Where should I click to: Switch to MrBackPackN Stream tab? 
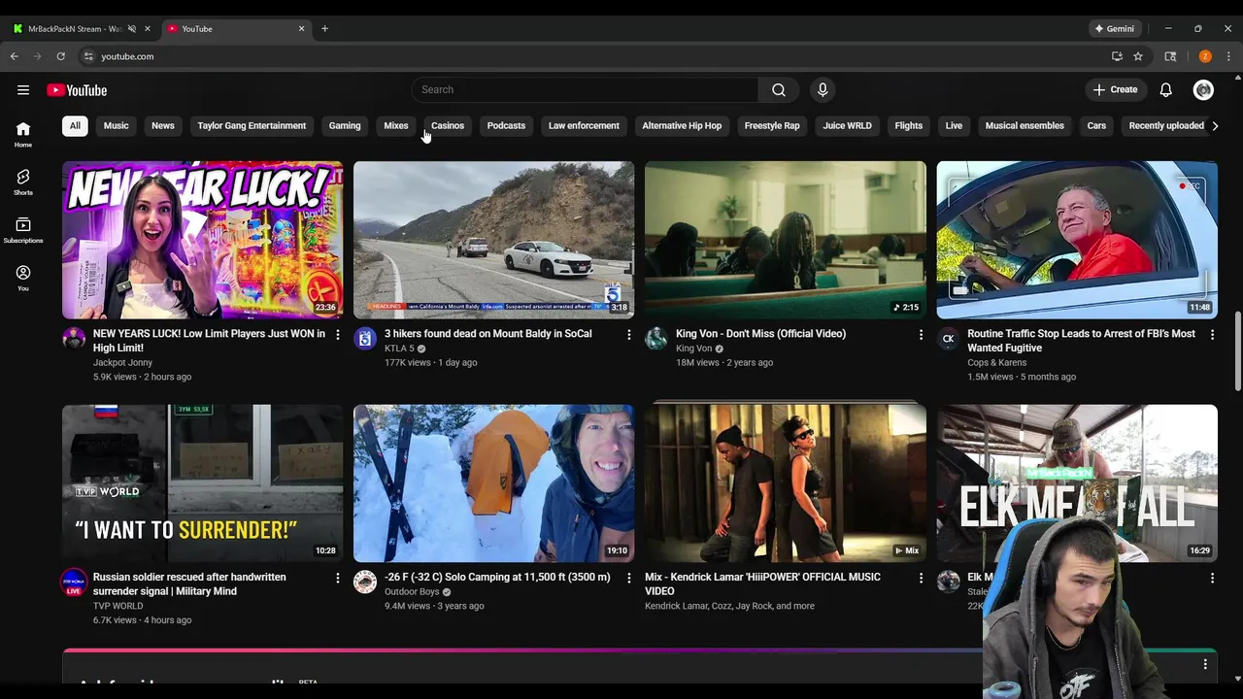[76, 28]
